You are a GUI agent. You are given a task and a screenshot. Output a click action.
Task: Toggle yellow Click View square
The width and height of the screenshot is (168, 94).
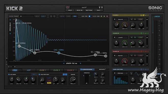pyautogui.click(x=101, y=16)
